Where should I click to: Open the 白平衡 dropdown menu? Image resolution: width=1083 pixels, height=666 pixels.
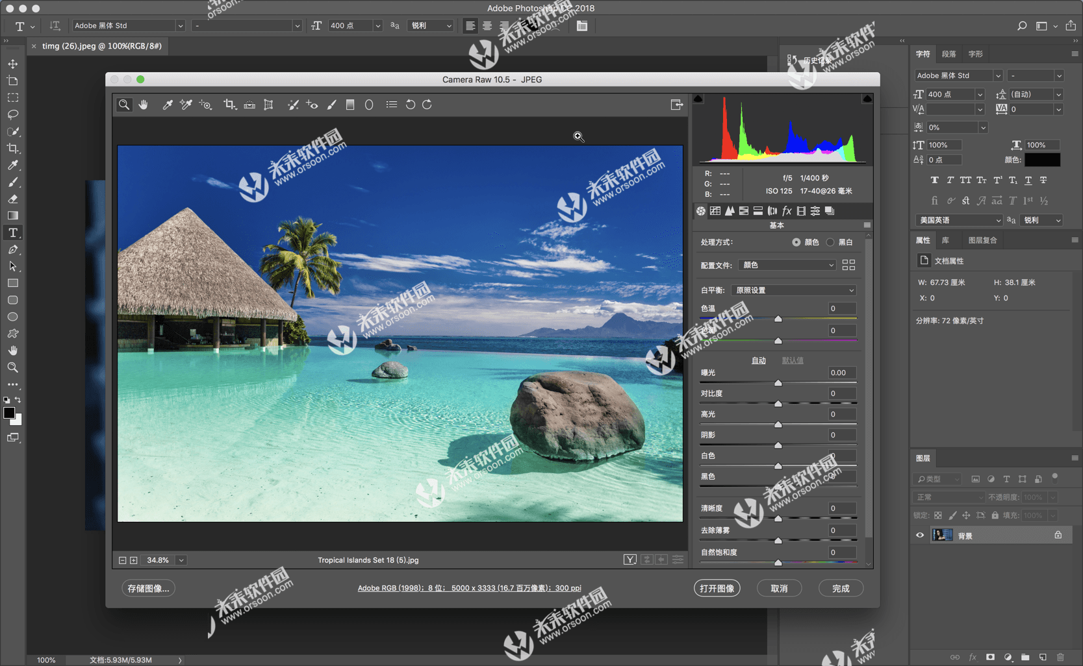793,290
